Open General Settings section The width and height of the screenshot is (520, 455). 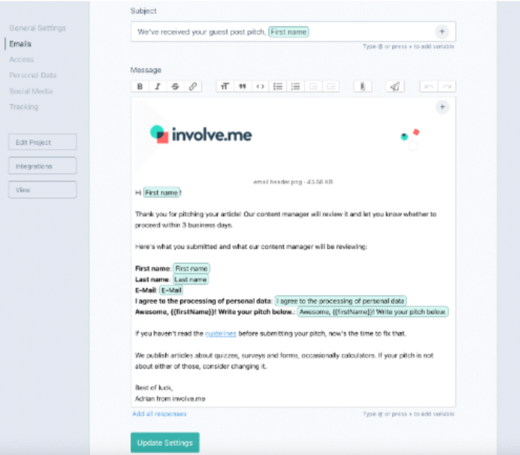(x=37, y=28)
